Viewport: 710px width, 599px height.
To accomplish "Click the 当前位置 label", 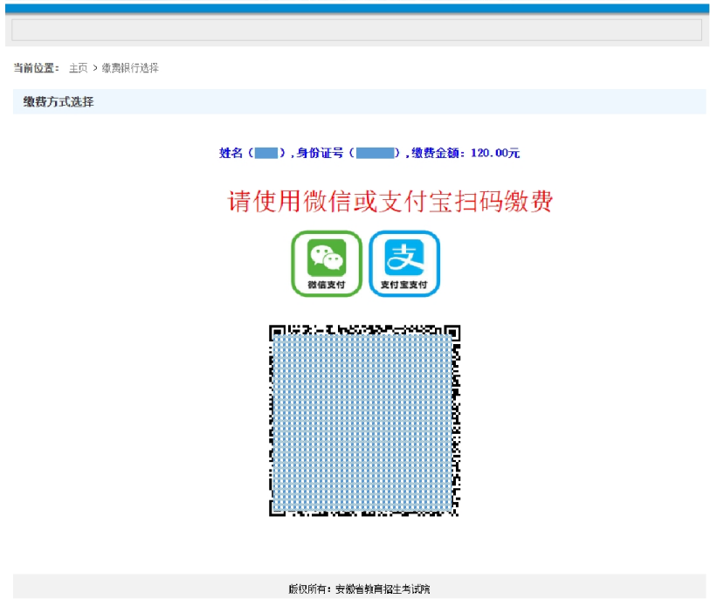I will tap(36, 68).
